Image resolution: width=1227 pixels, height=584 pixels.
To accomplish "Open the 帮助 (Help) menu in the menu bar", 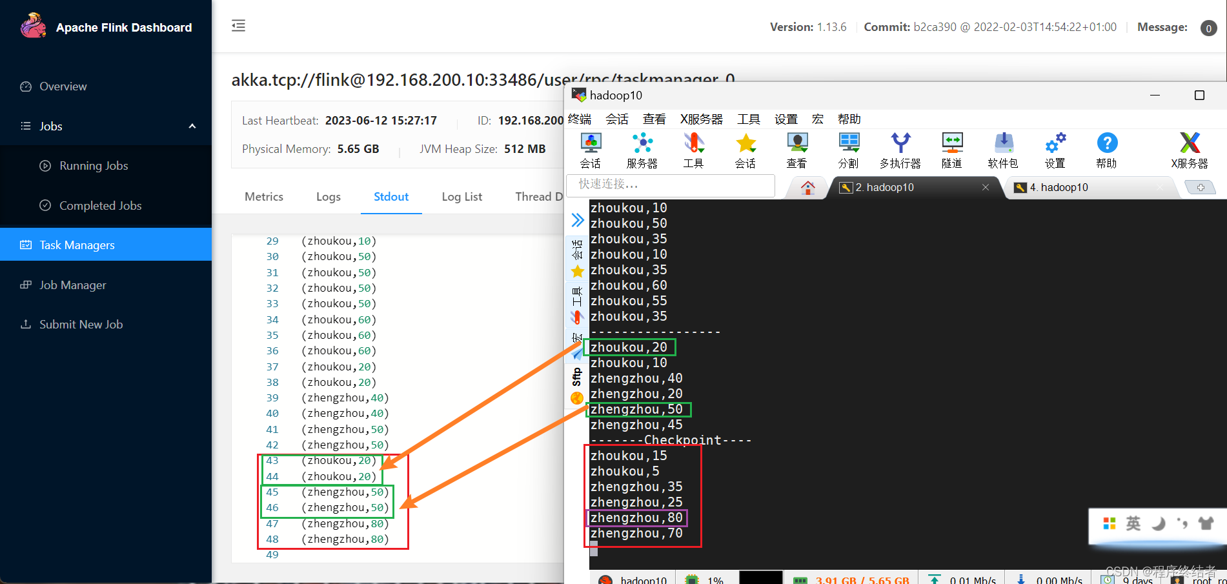I will point(849,119).
